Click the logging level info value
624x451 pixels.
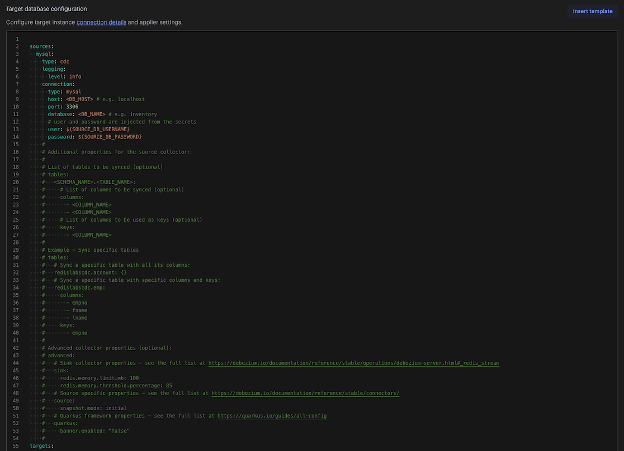pos(75,76)
